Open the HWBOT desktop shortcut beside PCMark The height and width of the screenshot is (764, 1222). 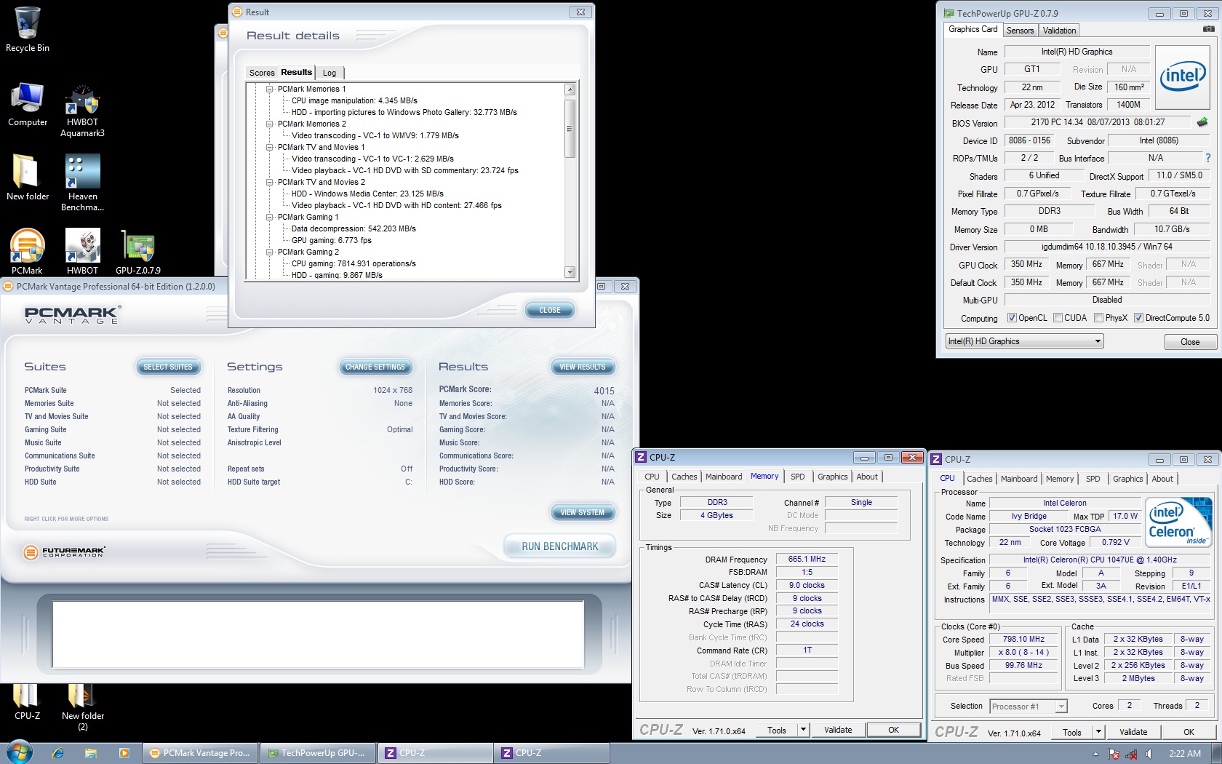[82, 251]
